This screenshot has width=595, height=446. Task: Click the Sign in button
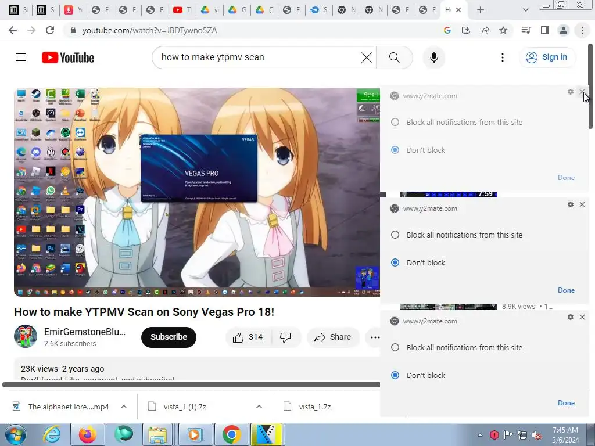point(547,57)
